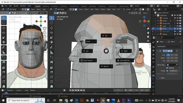Open the Vertex menu in right viewport header

coord(103,9)
